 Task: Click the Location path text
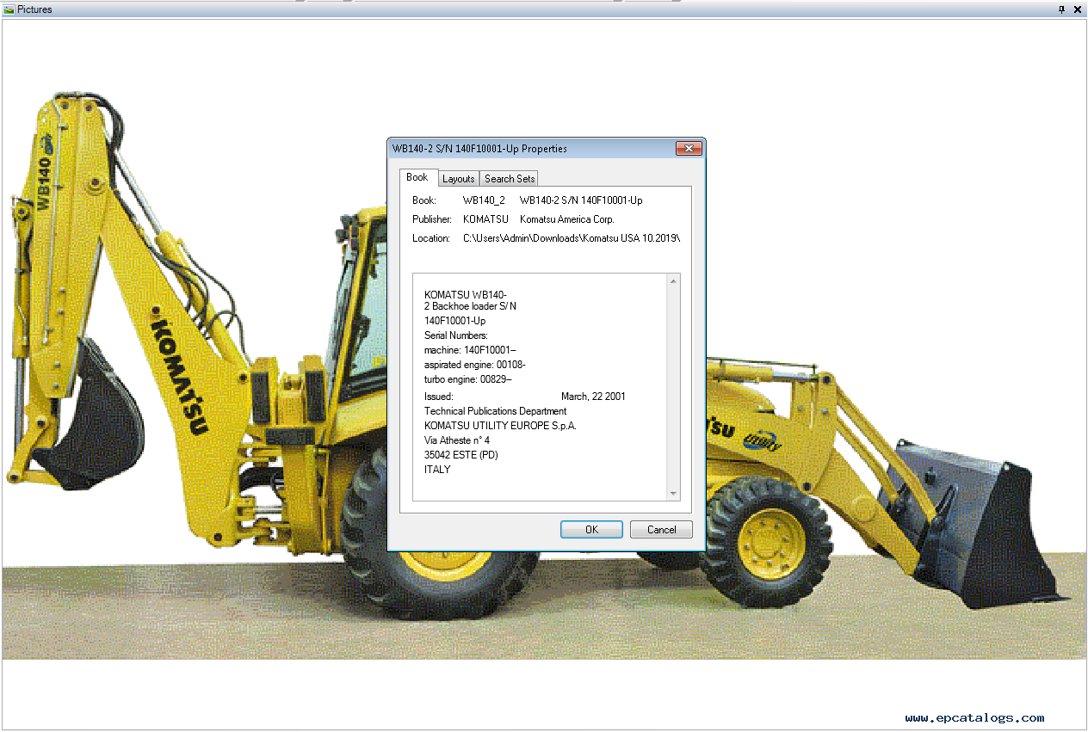(x=571, y=238)
